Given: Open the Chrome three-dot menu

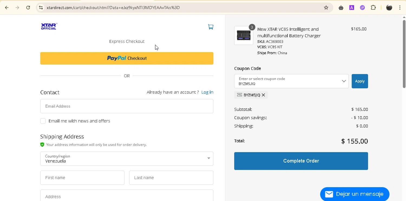Looking at the screenshot, I should pyautogui.click(x=400, y=8).
